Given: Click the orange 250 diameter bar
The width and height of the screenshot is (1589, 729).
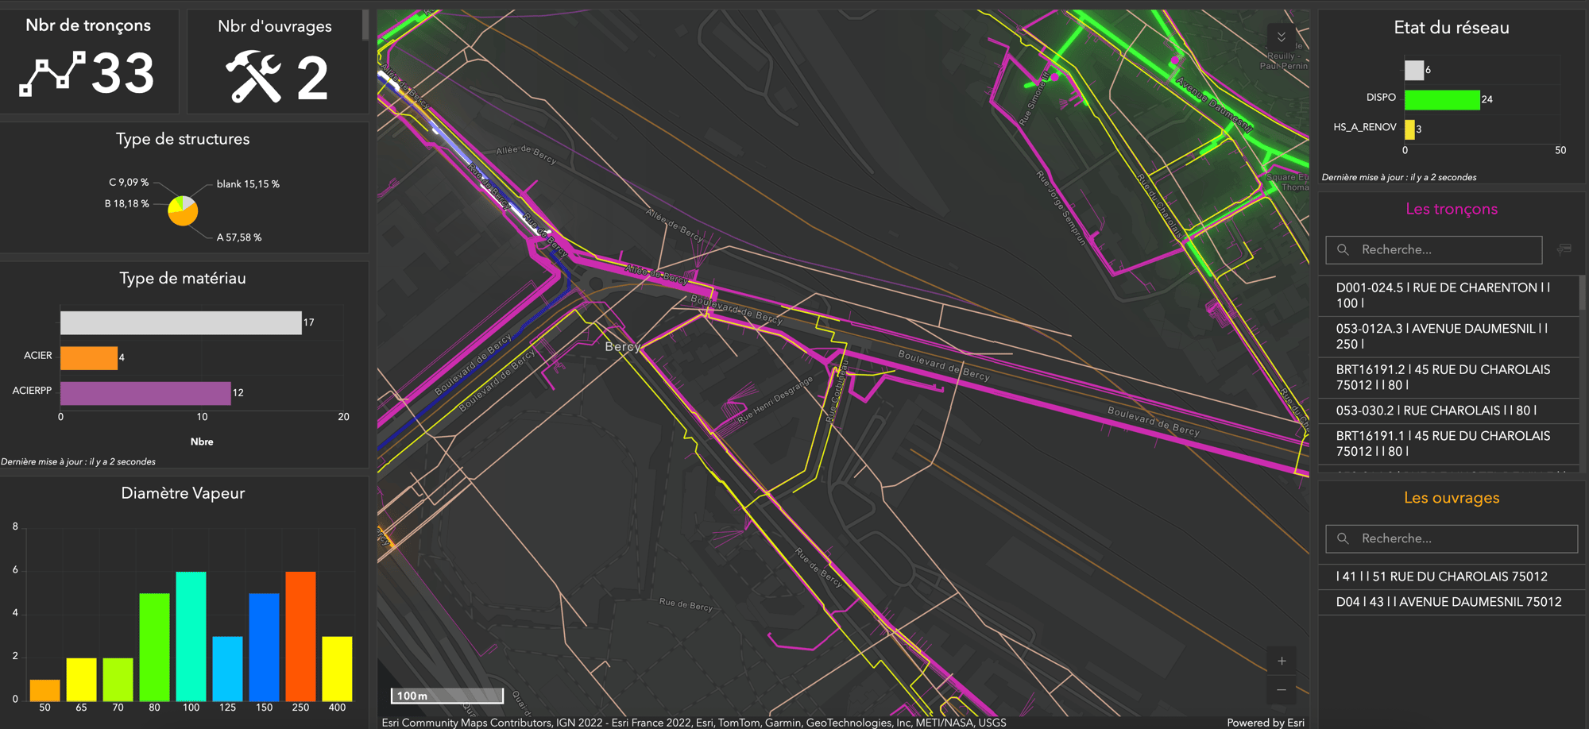Looking at the screenshot, I should (x=300, y=635).
